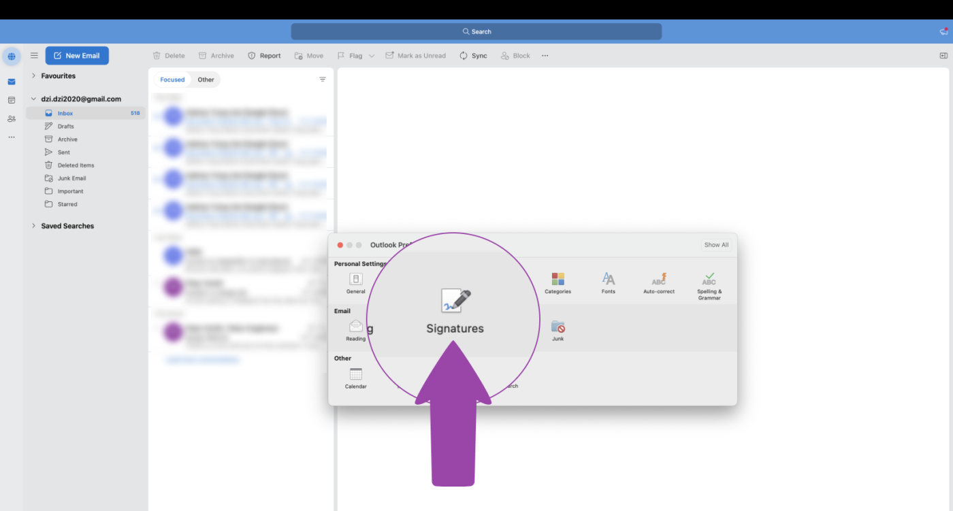Flag the selected message
This screenshot has width=953, height=511.
(x=350, y=56)
